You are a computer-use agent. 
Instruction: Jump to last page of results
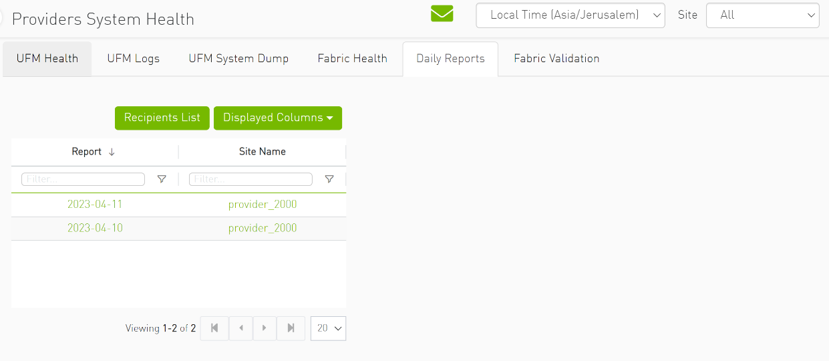coord(291,328)
